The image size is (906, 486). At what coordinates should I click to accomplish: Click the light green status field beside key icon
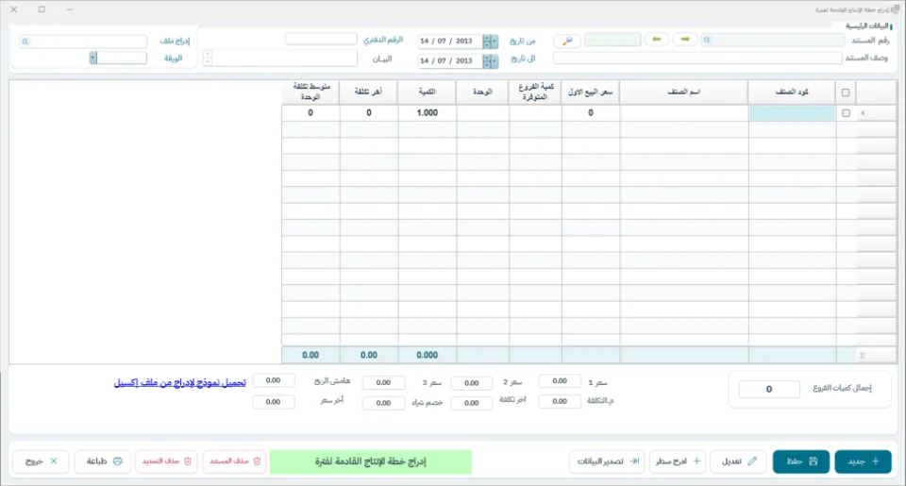[x=612, y=40]
